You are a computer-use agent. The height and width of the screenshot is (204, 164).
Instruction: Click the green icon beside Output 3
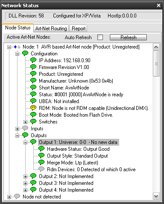pyautogui.click(x=33, y=183)
